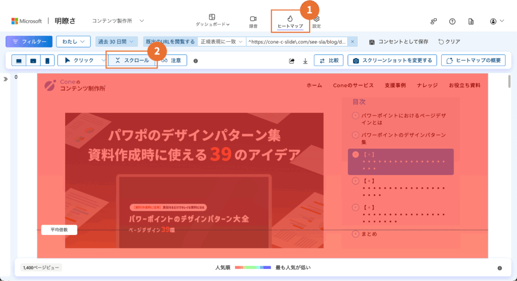This screenshot has height=281, width=517.
Task: Open the クリック mode dropdown arrow
Action: pos(103,60)
